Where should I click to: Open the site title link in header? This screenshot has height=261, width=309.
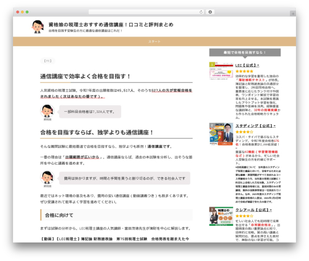pyautogui.click(x=111, y=25)
